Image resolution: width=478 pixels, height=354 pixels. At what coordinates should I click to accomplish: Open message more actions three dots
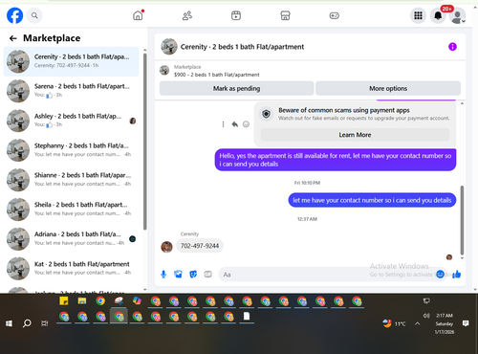pyautogui.click(x=223, y=124)
